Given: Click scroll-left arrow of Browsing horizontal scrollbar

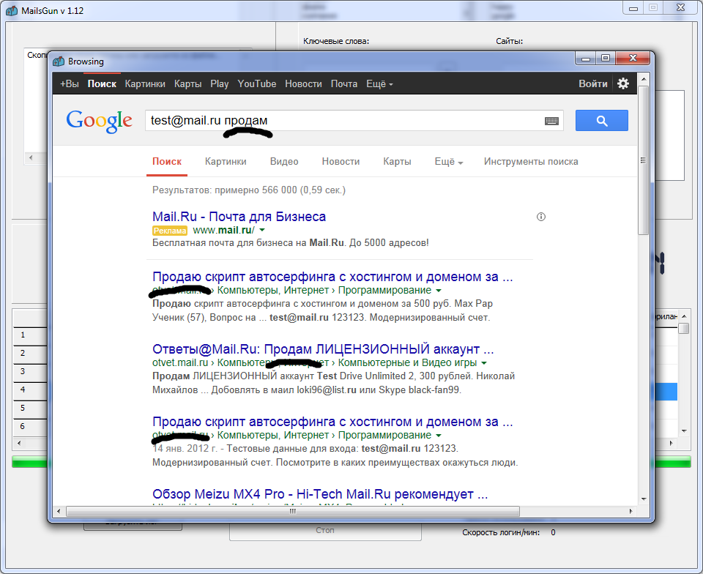Looking at the screenshot, I should coord(59,511).
